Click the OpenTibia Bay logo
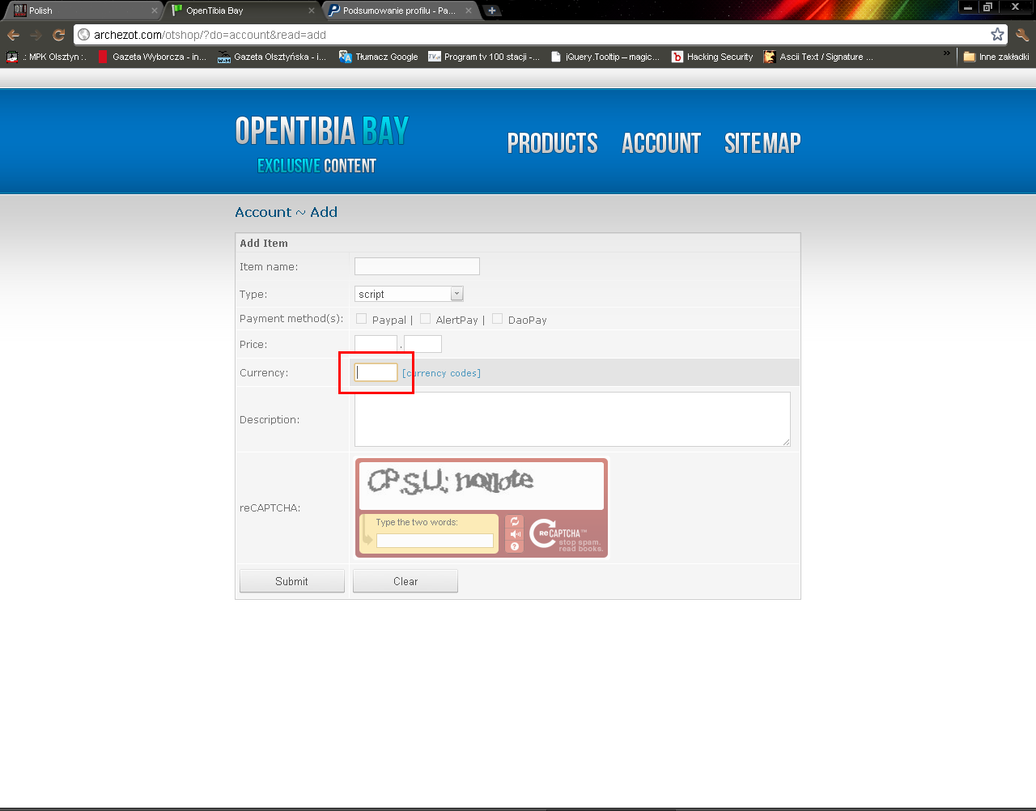 pos(321,144)
